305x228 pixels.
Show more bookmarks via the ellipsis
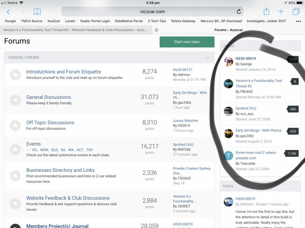click(x=298, y=21)
